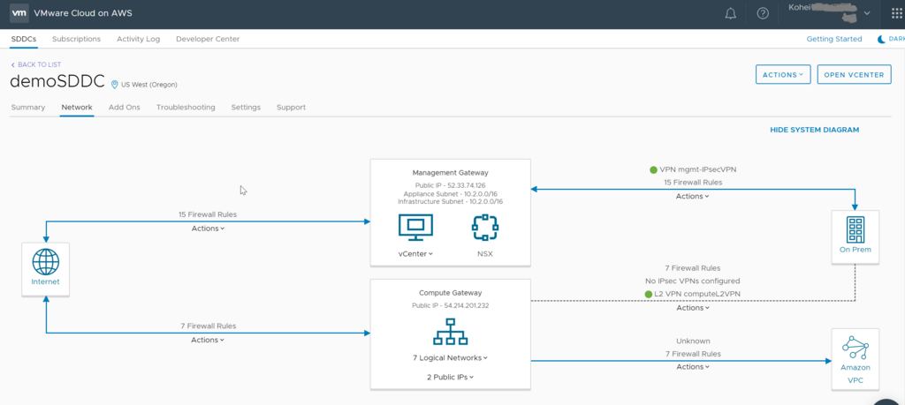
Task: Click the Internet label link
Action: click(46, 281)
